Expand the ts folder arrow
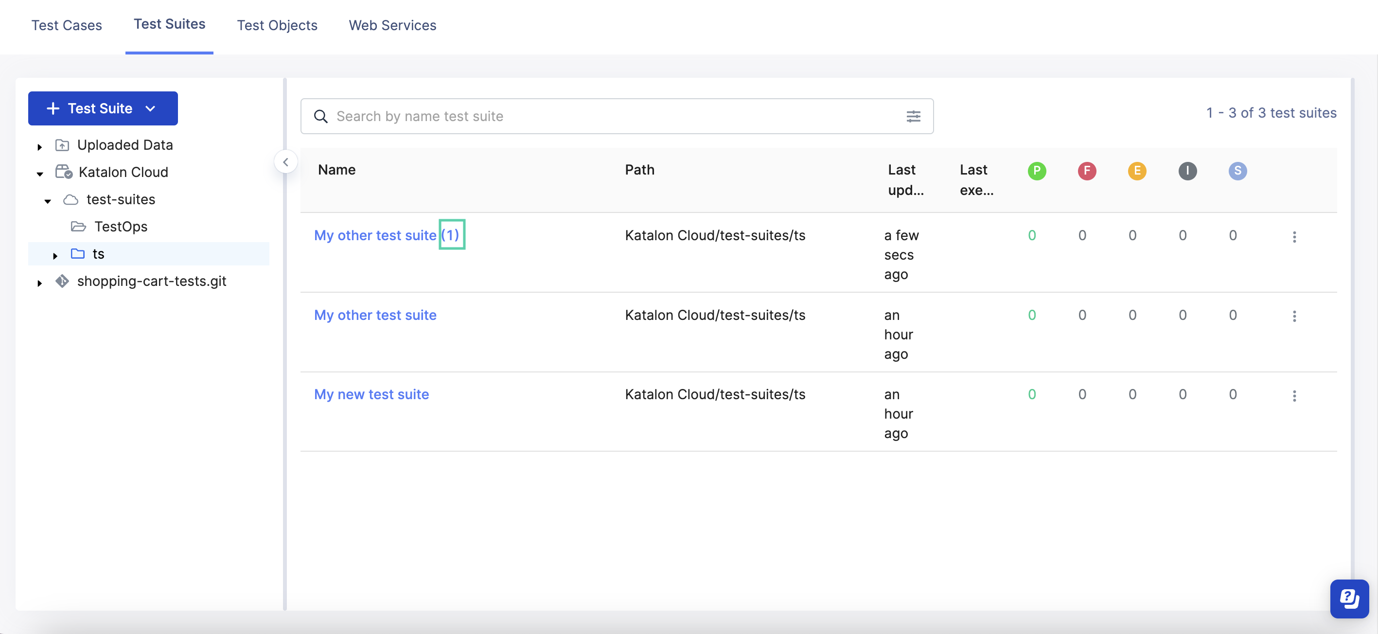1378x634 pixels. click(55, 256)
